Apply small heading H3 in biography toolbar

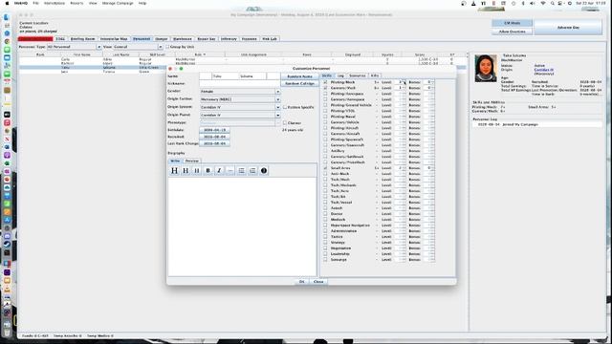[197, 170]
